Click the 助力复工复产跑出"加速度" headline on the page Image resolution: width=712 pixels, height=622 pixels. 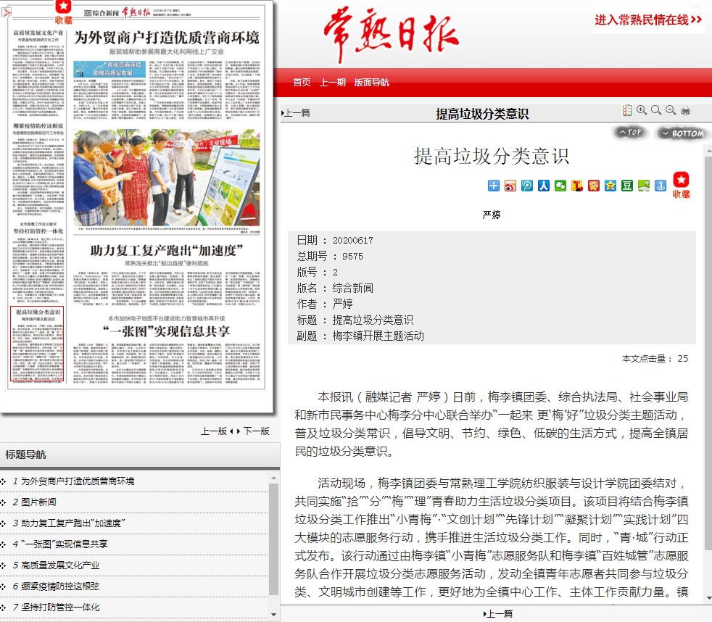167,250
